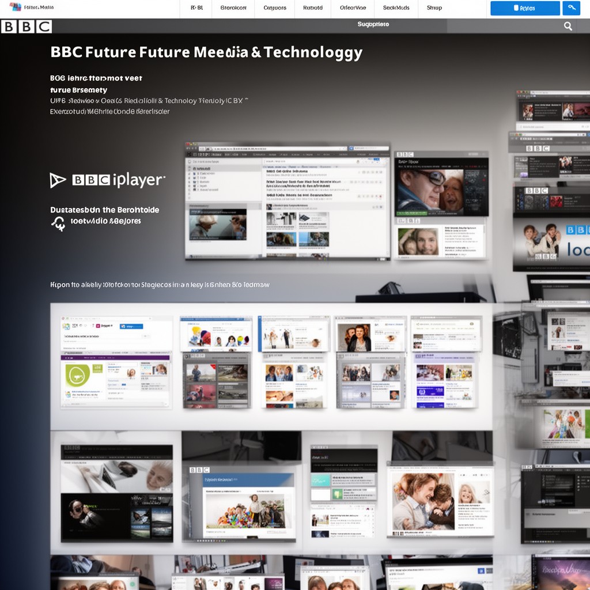Open the 'R Bl' nav item

click(197, 7)
